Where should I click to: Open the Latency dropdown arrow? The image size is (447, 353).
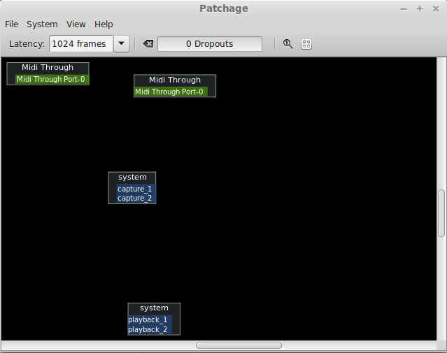click(x=122, y=44)
